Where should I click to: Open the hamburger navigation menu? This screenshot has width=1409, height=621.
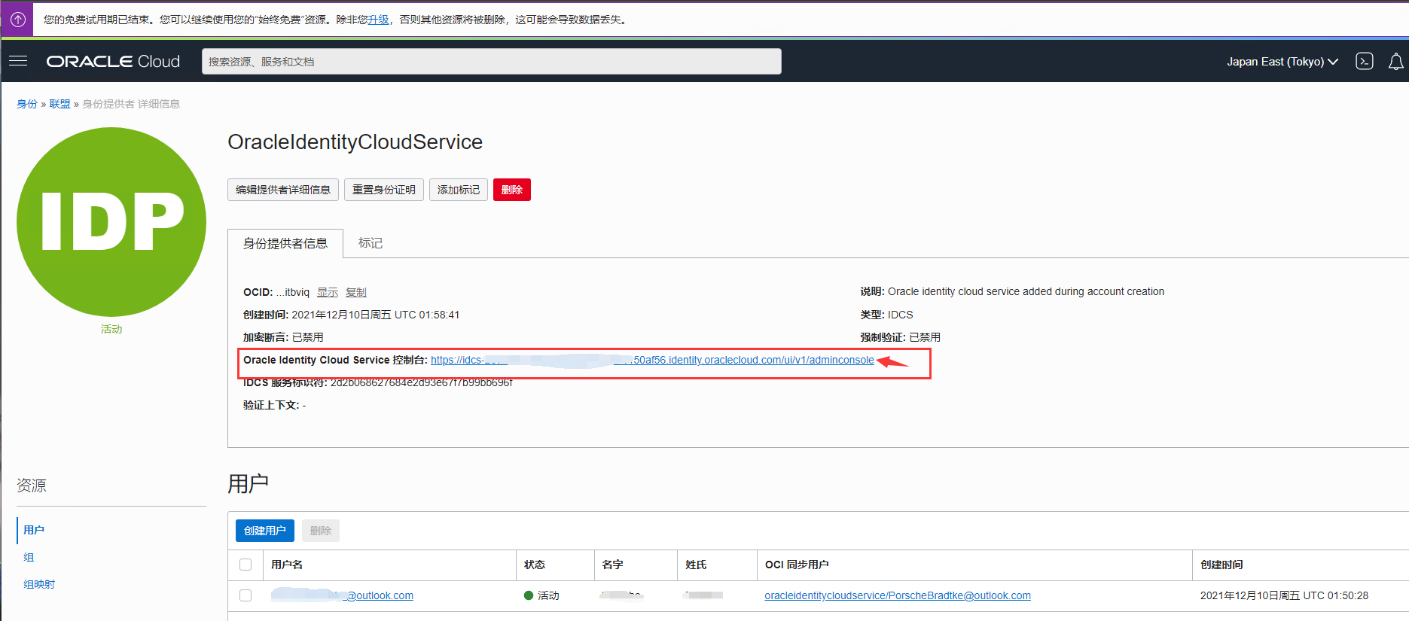pos(18,61)
